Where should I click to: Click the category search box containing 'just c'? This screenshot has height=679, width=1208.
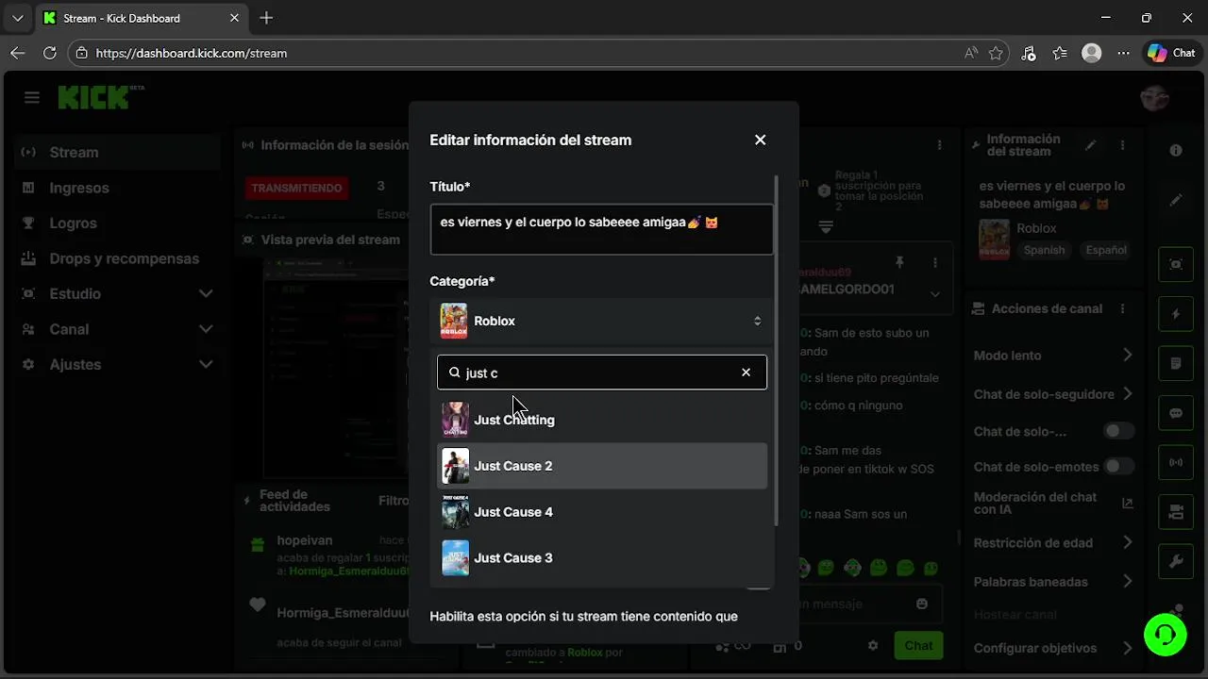pyautogui.click(x=601, y=373)
